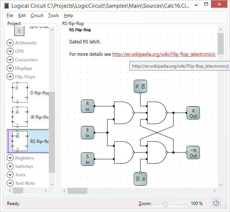Click the Zoom slider thumb

(165, 204)
